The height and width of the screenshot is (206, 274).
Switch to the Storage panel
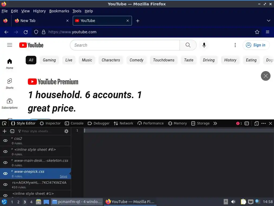click(200, 123)
